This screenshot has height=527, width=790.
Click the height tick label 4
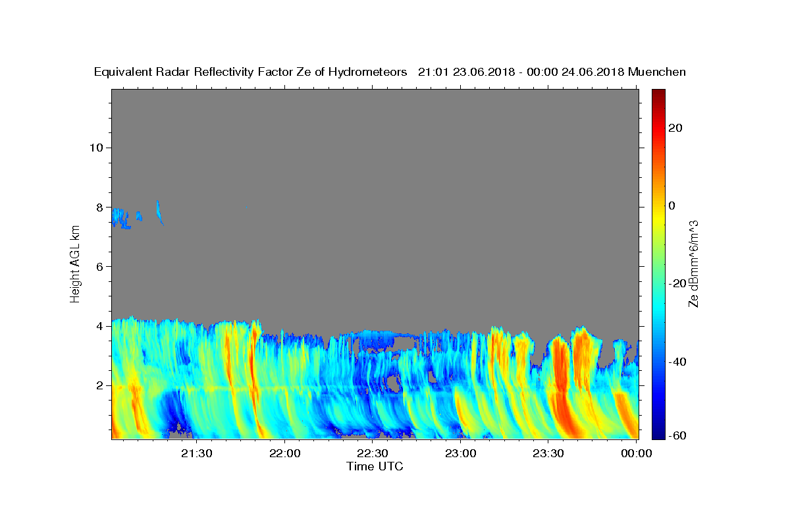(x=98, y=326)
